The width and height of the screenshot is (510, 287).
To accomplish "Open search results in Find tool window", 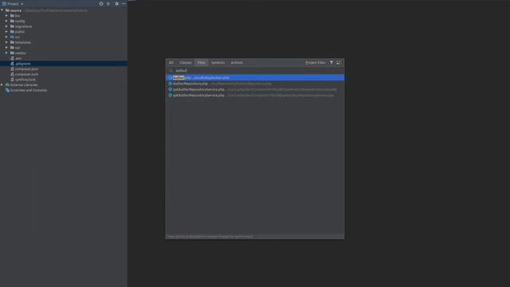I will (x=339, y=62).
